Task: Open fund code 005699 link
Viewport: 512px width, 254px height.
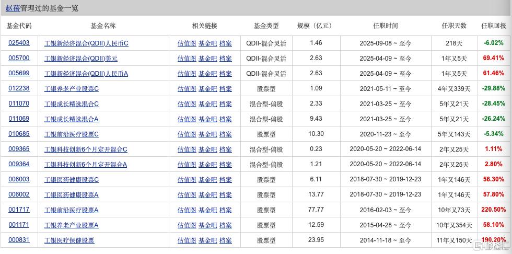Action: pos(19,73)
